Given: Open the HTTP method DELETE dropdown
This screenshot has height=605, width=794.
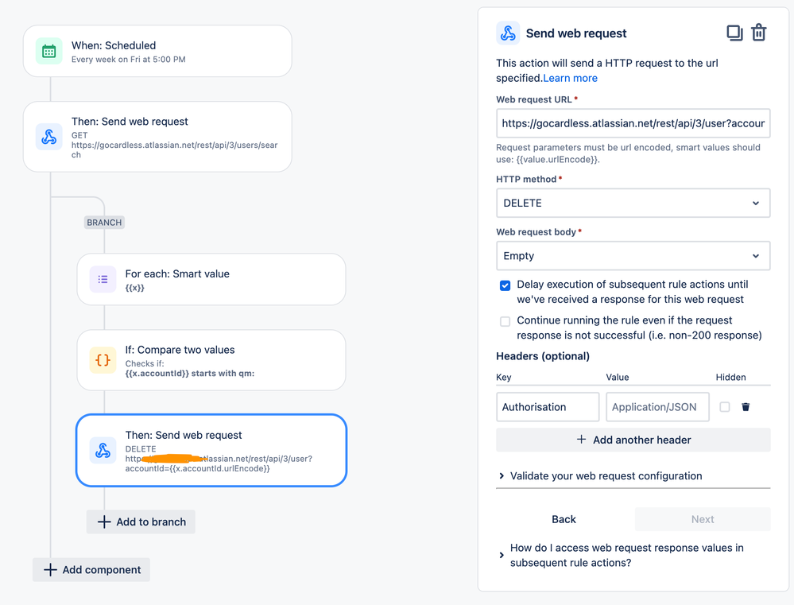Looking at the screenshot, I should (633, 204).
